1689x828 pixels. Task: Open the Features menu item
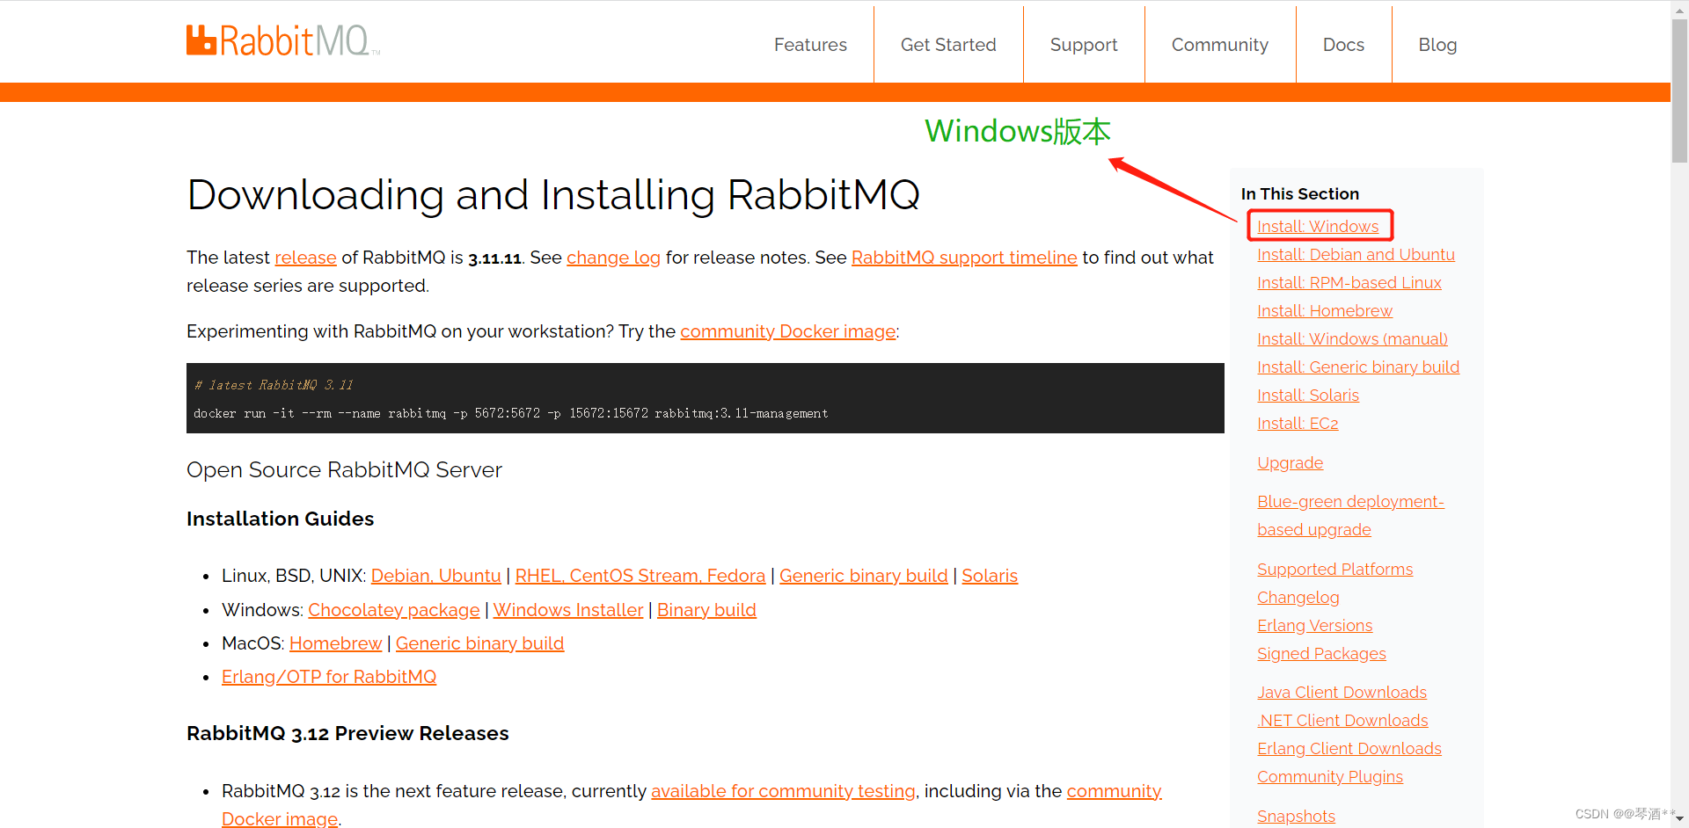click(810, 45)
